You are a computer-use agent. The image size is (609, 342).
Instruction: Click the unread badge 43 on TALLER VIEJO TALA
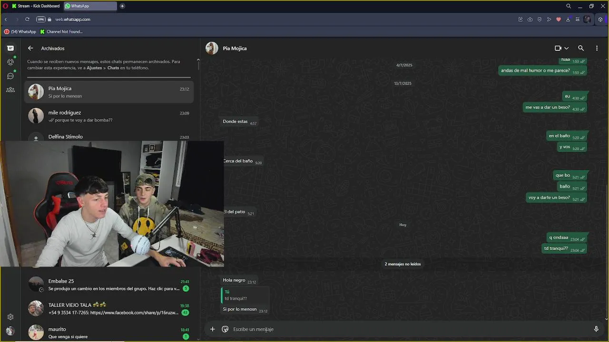[x=185, y=313]
